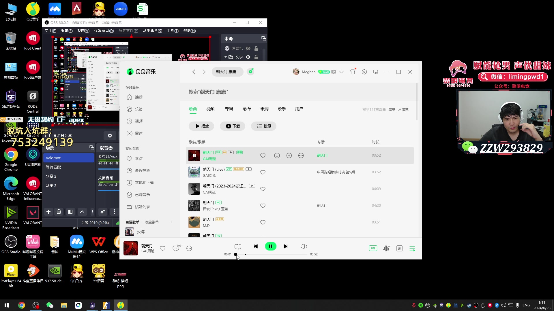Open the sound effects equalizer icon

(387, 248)
